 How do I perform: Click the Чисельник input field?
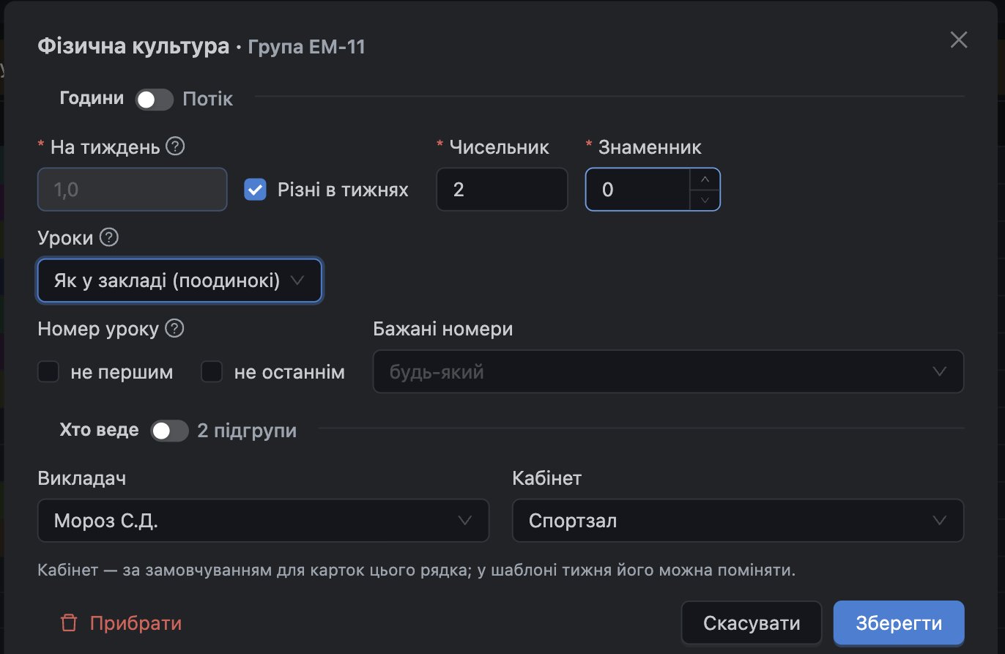coord(502,190)
